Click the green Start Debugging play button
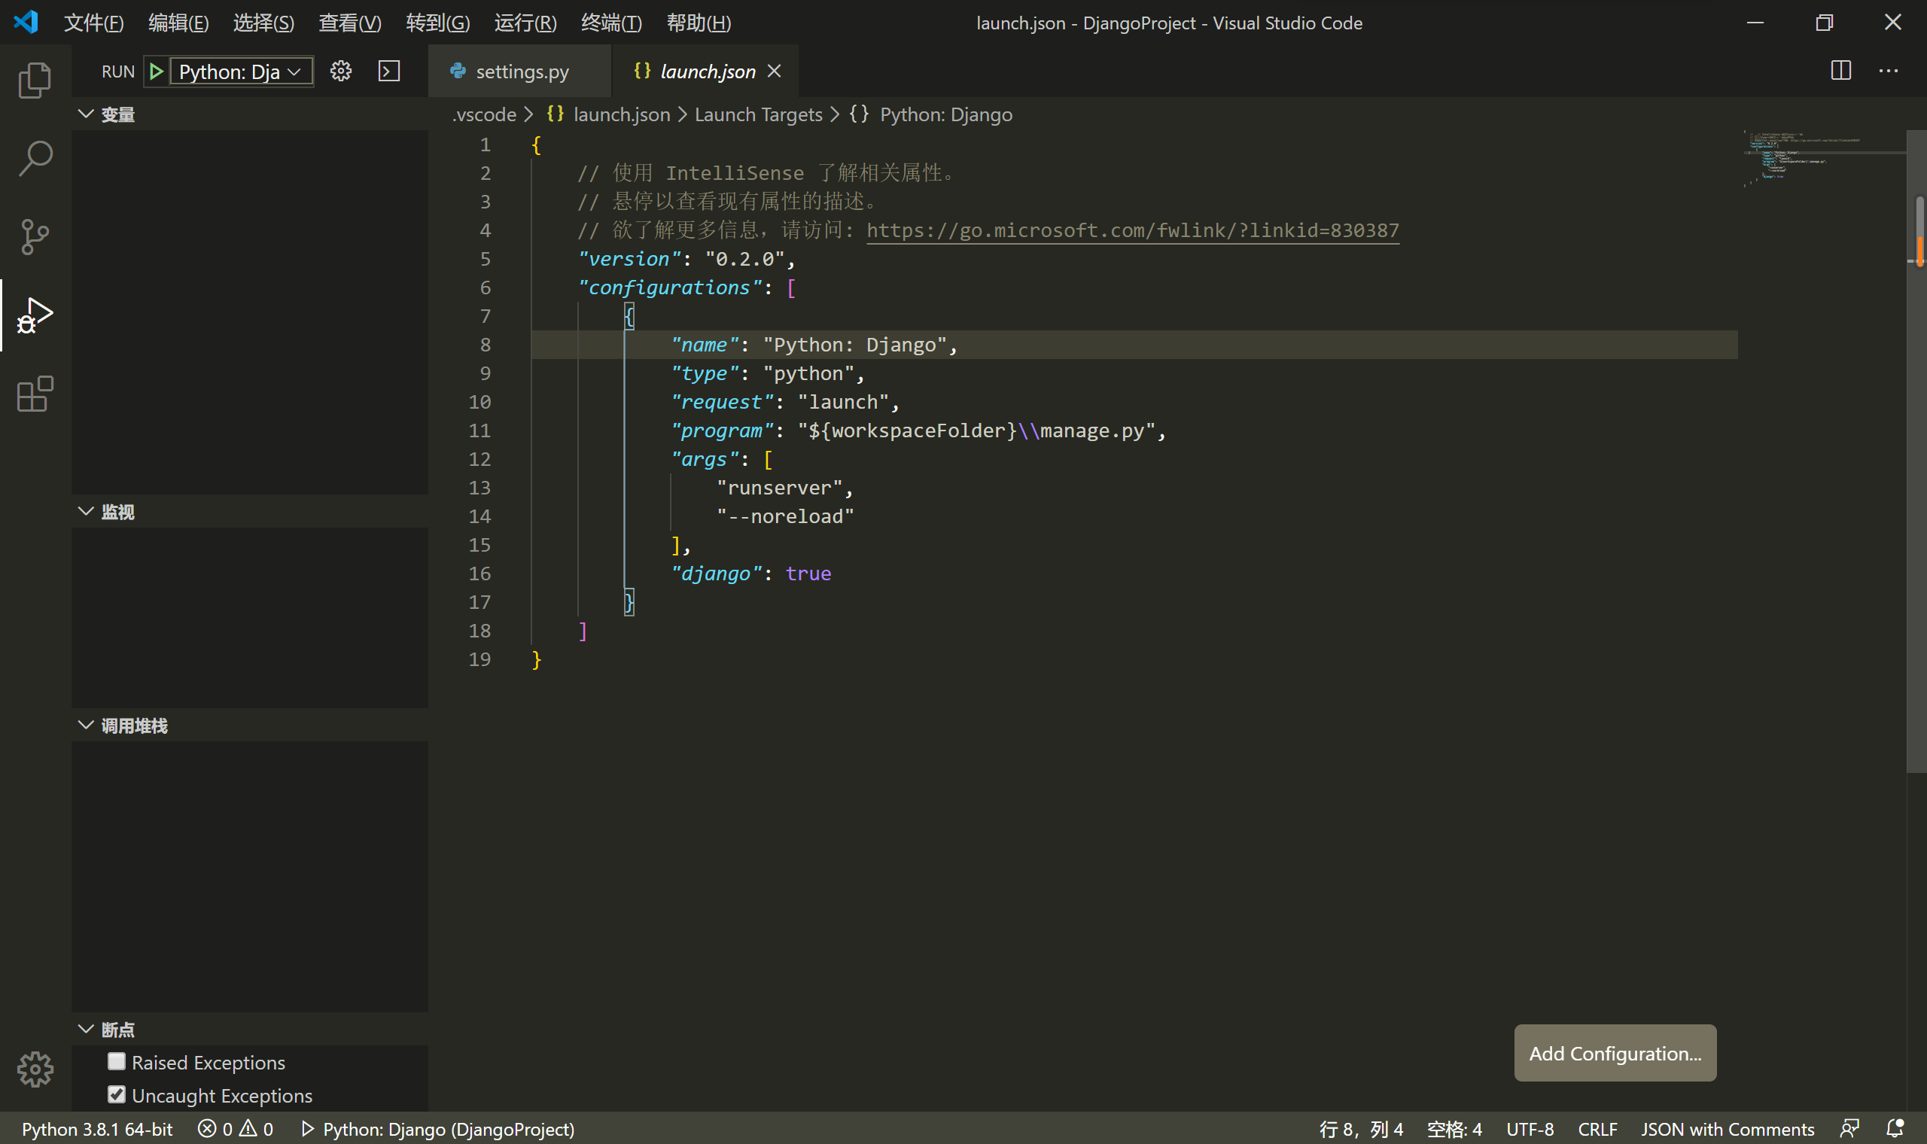 pyautogui.click(x=157, y=71)
